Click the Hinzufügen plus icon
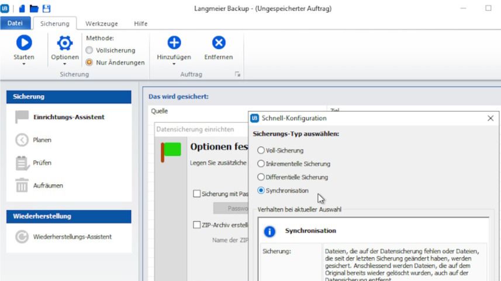Screen dimensions: 501x281 coord(174,43)
